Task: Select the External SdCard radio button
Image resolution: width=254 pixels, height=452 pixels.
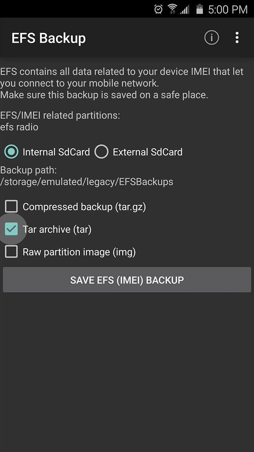Action: [101, 152]
